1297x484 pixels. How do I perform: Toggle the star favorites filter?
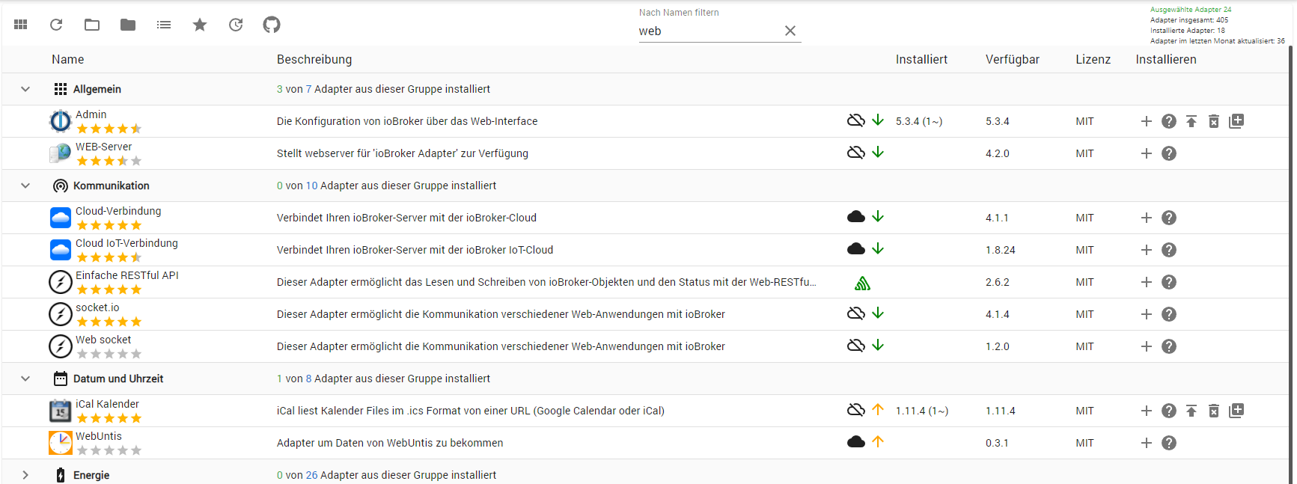click(x=200, y=25)
